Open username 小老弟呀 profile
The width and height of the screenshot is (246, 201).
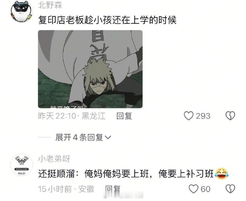coord(54,159)
